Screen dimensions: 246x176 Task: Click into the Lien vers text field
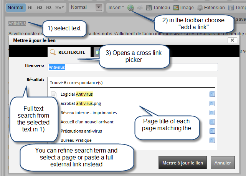click(132, 67)
